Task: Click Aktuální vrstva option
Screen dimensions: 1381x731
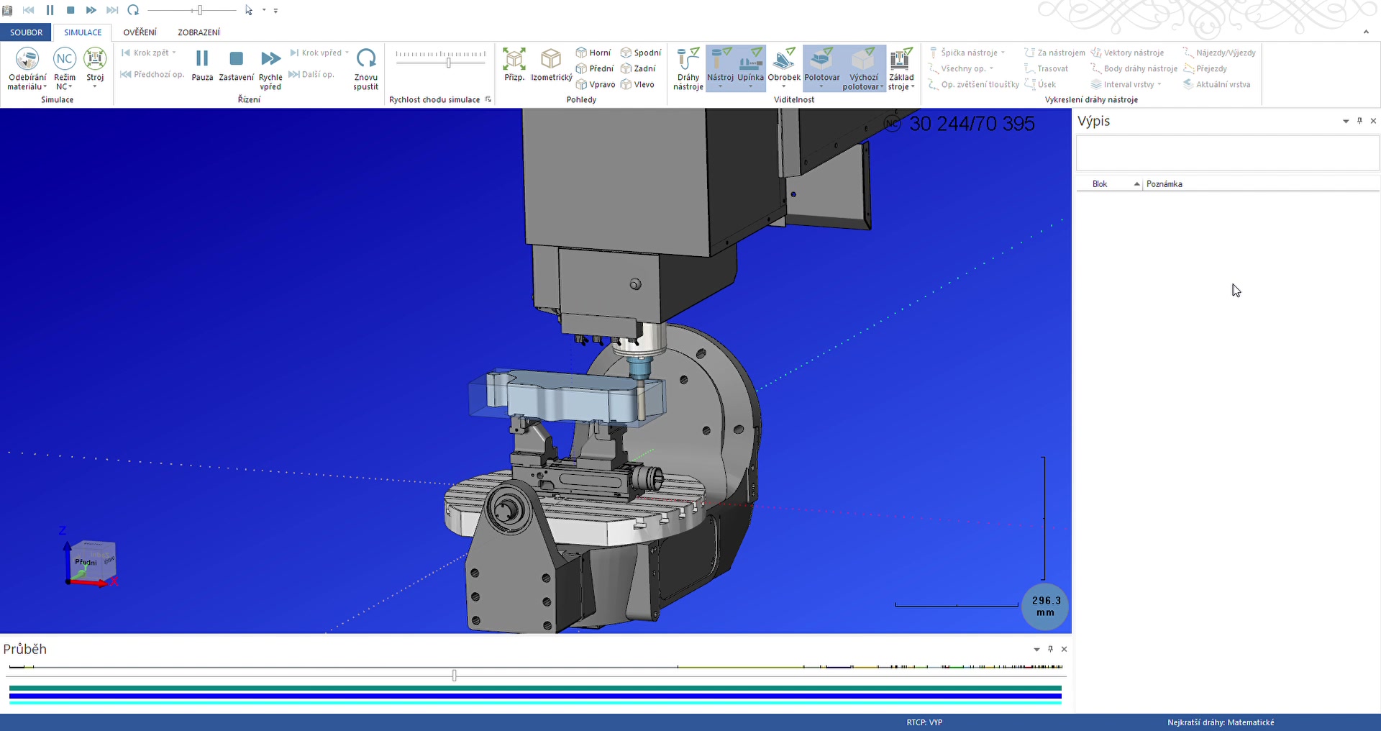Action: click(1216, 84)
